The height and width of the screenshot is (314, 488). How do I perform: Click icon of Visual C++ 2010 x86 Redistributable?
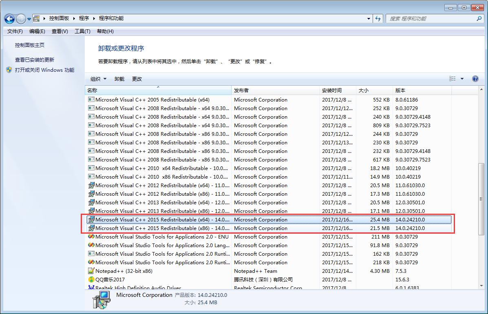91,177
